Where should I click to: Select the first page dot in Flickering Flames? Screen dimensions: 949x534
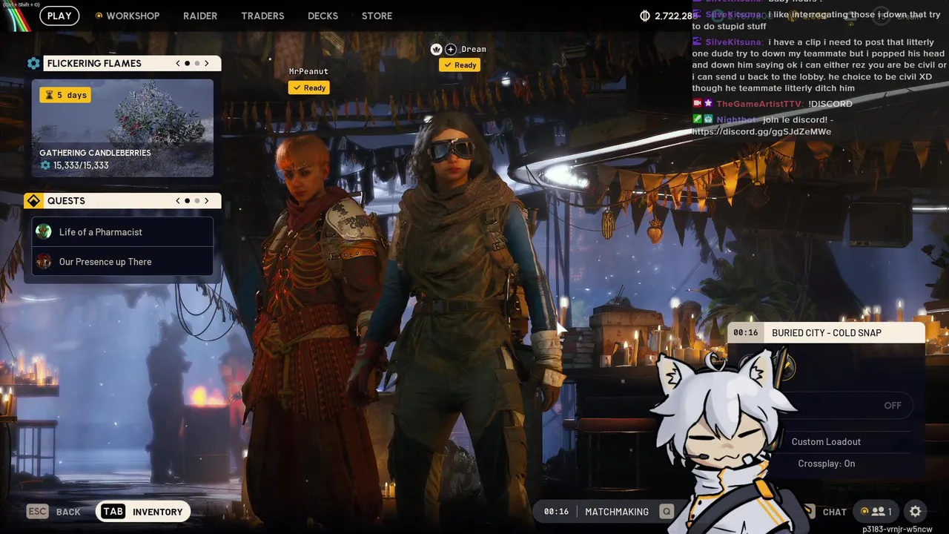point(187,63)
